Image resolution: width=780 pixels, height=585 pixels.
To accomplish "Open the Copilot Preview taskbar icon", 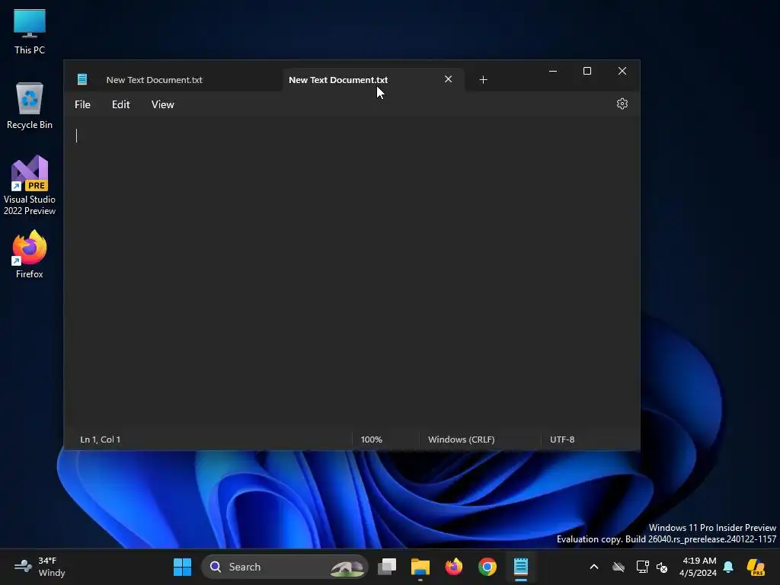I will [x=756, y=567].
